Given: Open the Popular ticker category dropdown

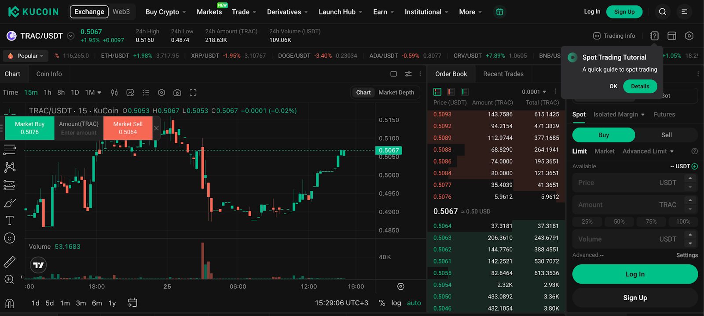Looking at the screenshot, I should coord(26,56).
